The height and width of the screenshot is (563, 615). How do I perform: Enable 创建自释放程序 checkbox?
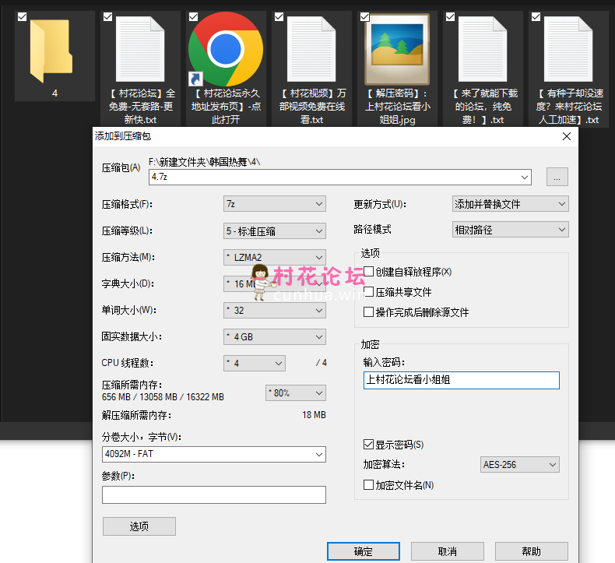[x=369, y=272]
